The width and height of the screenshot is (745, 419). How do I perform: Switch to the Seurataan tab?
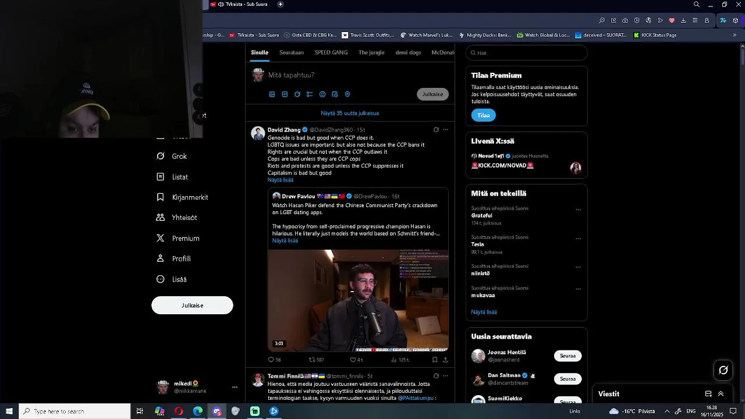click(x=292, y=52)
